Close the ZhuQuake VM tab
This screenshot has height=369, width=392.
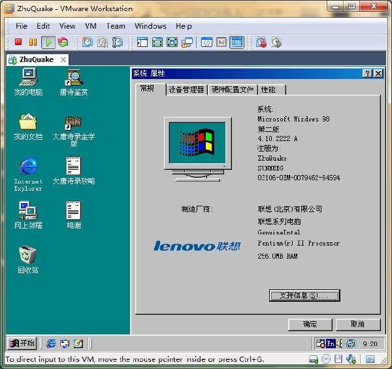63,59
